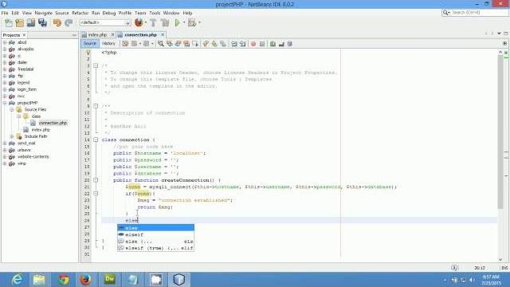The height and width of the screenshot is (287, 510).
Task: Click the Build Project hammer icon
Action: point(153,23)
